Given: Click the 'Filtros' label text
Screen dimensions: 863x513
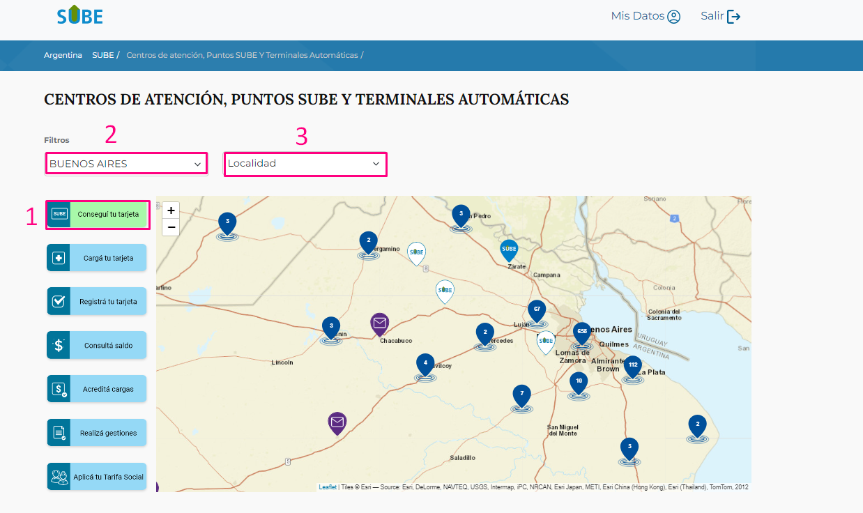Looking at the screenshot, I should pos(56,140).
